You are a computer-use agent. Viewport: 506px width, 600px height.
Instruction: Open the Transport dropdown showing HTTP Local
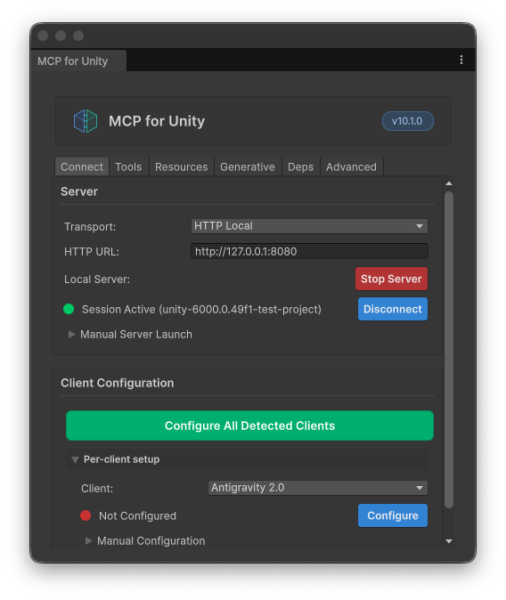[x=309, y=226]
